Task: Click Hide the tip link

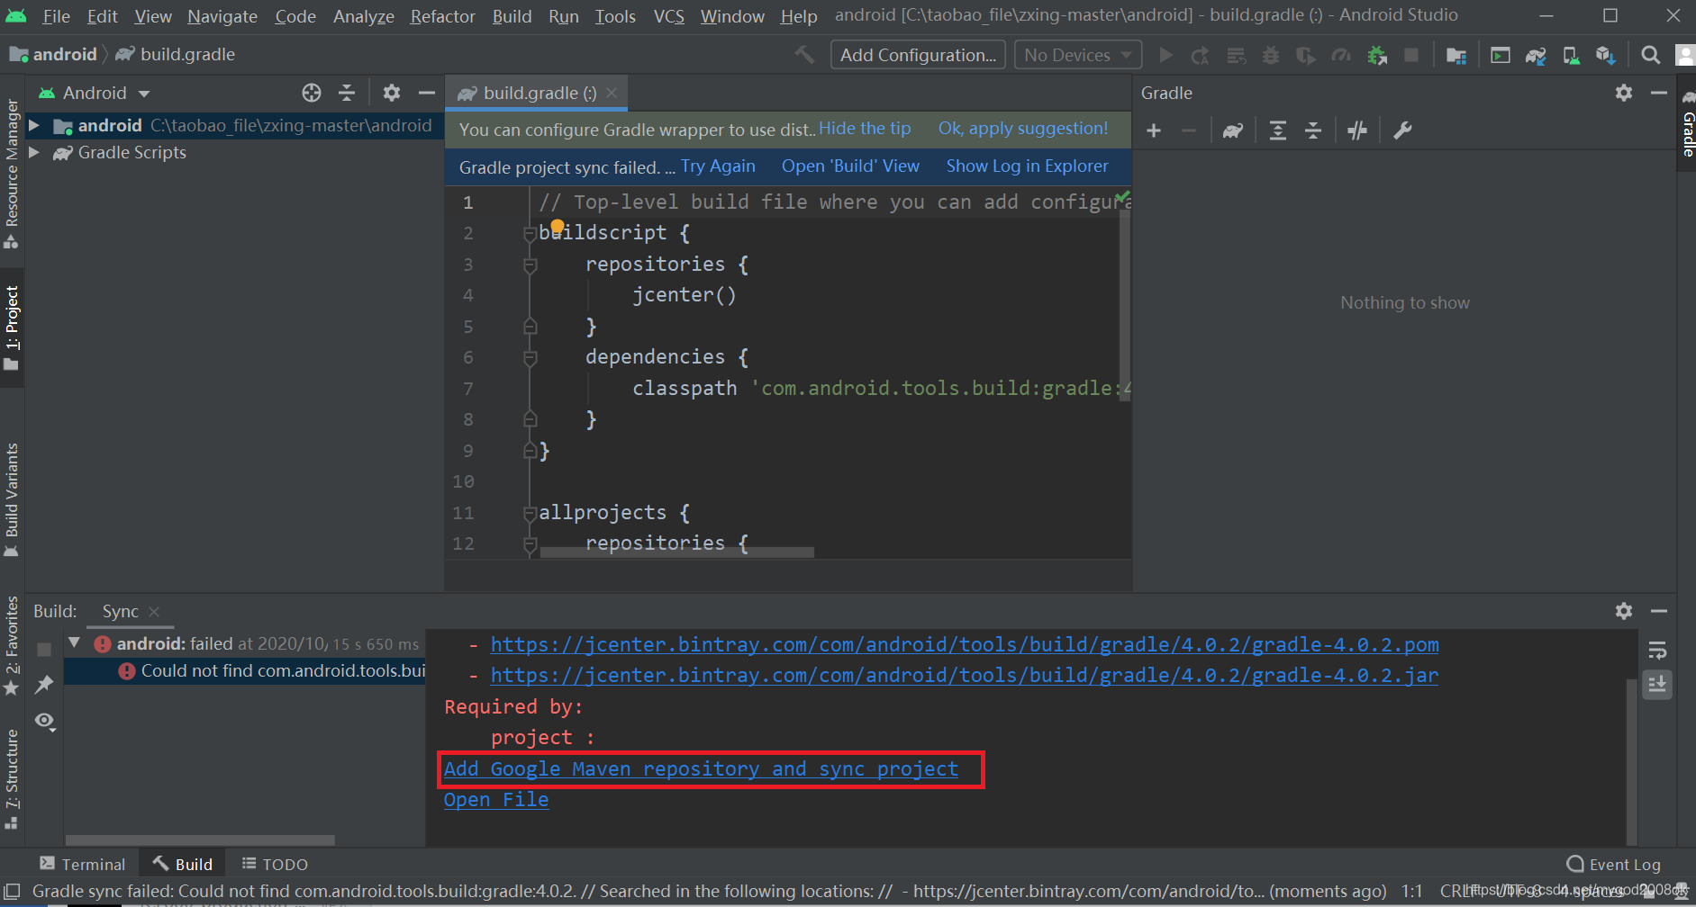Action: tap(865, 129)
